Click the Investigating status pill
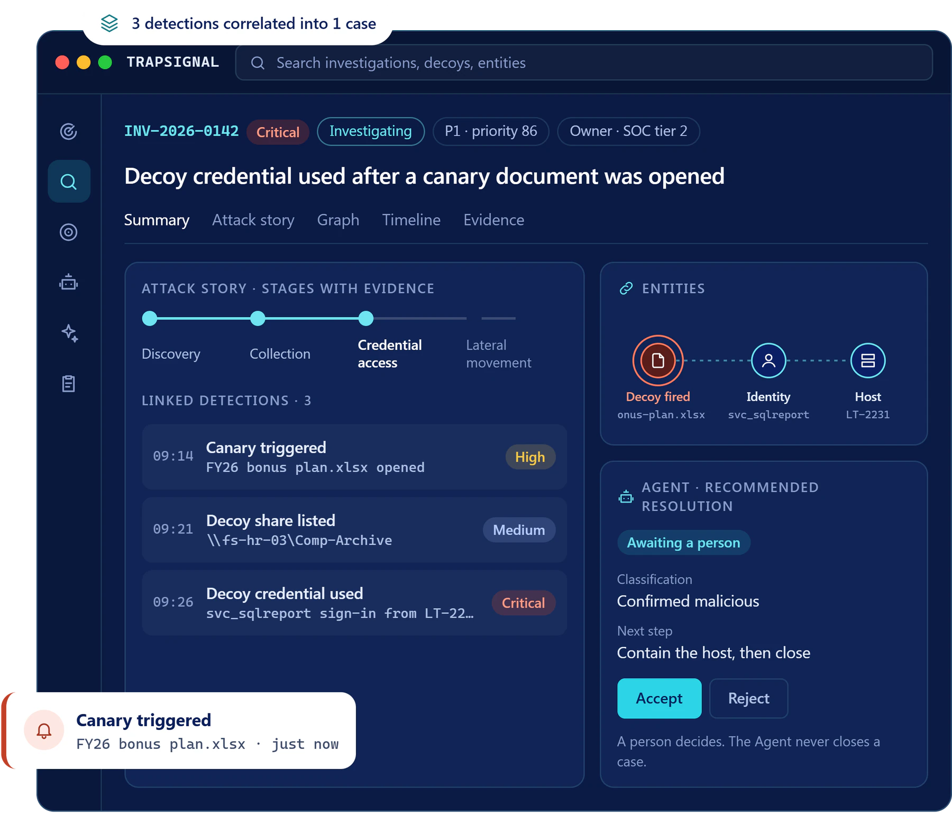This screenshot has height=813, width=952. pos(371,131)
